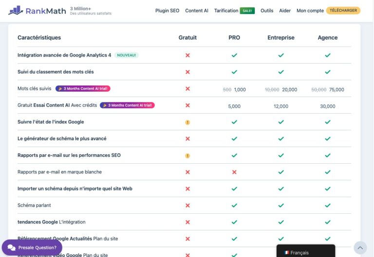Click the Gratuit cross for Mots clés suivis

click(187, 88)
